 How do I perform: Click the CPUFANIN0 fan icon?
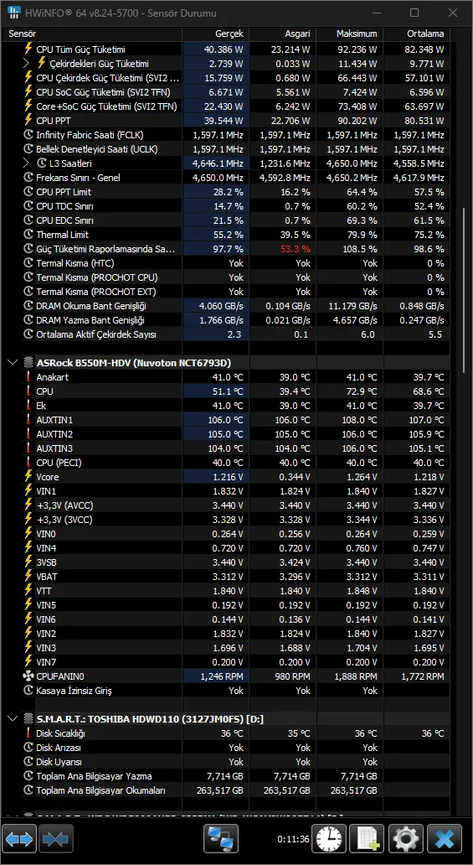point(28,676)
